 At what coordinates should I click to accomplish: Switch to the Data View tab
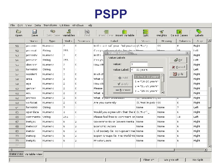coord(16,154)
